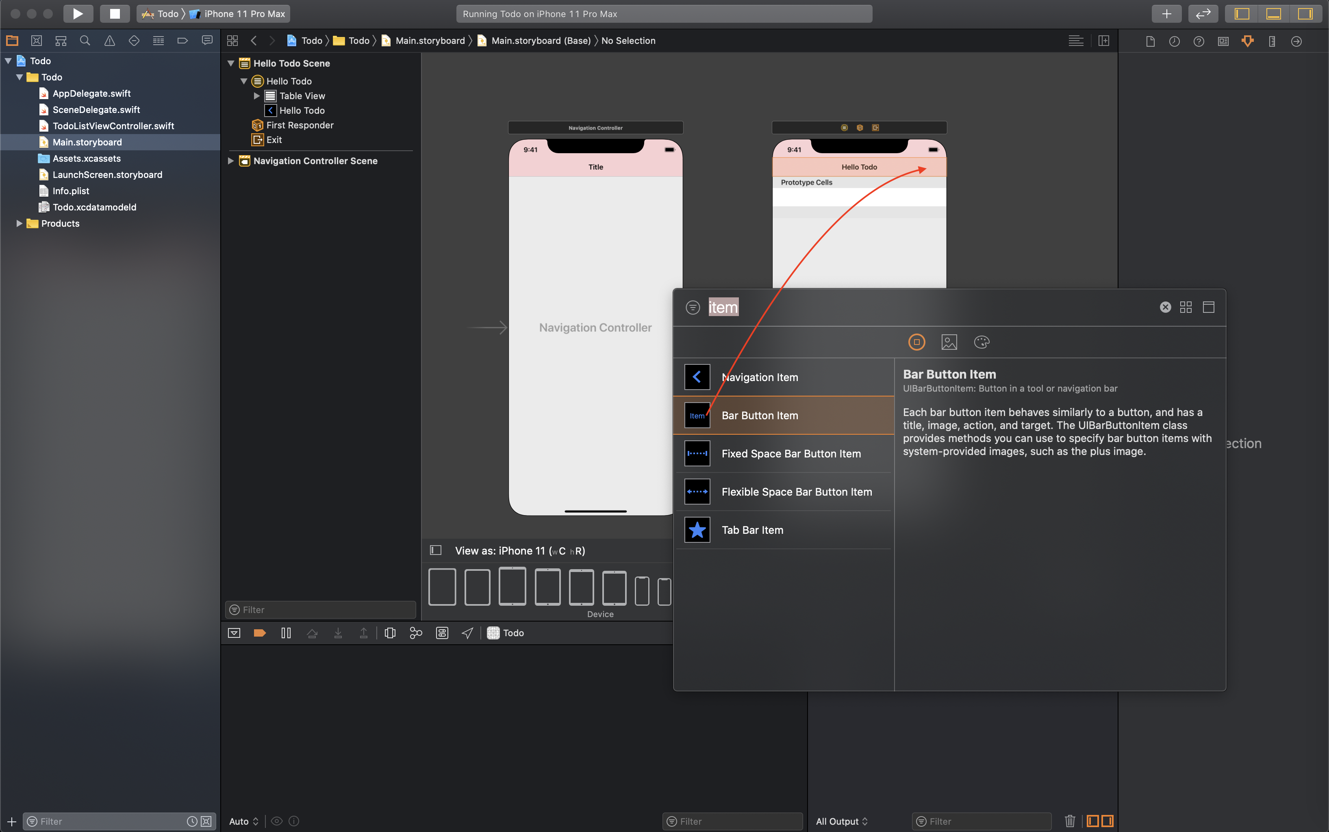Click the Debug View Hierarchy icon
The height and width of the screenshot is (832, 1329).
(390, 633)
